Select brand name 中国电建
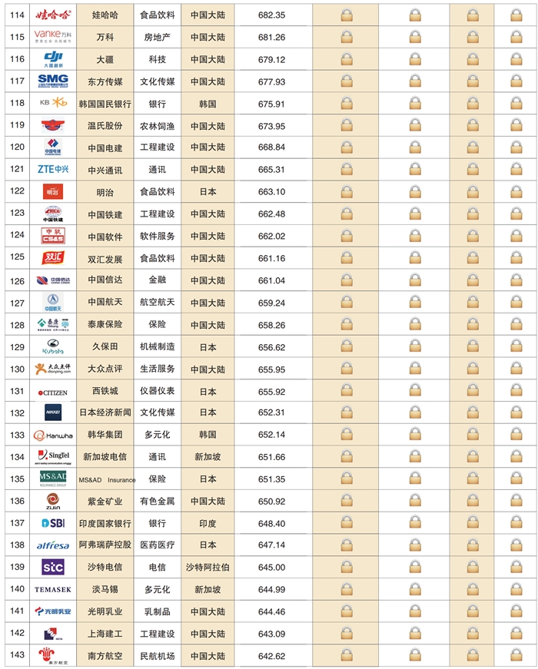This screenshot has width=538, height=669. [x=105, y=148]
